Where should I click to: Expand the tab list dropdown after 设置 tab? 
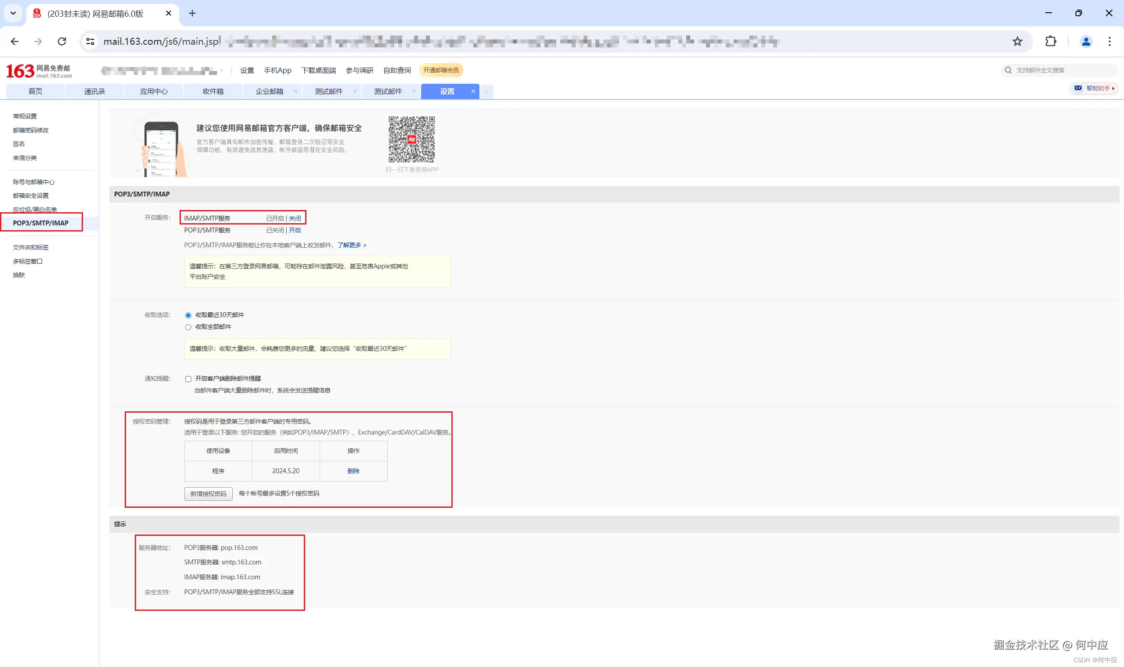[486, 92]
